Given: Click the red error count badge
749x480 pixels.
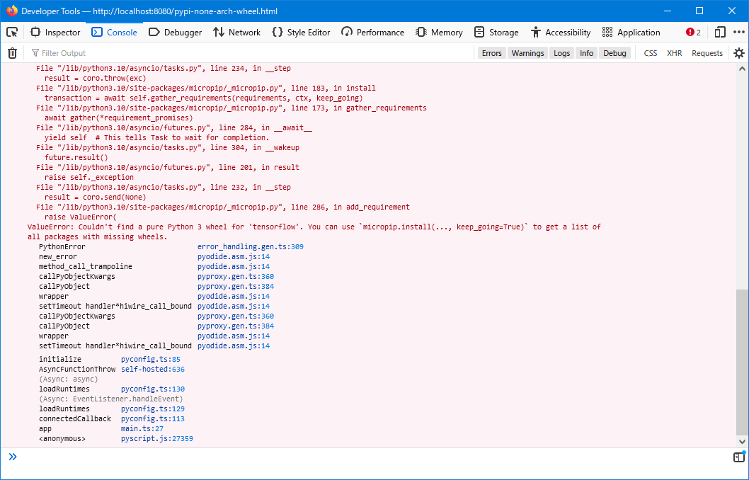Looking at the screenshot, I should 694,32.
